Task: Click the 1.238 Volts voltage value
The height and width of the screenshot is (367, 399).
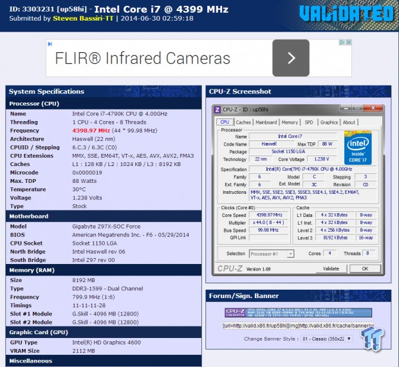Action: (87, 198)
